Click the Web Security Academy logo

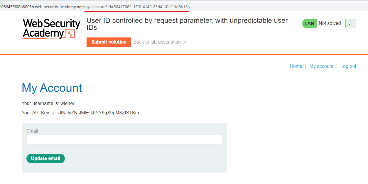click(x=51, y=29)
